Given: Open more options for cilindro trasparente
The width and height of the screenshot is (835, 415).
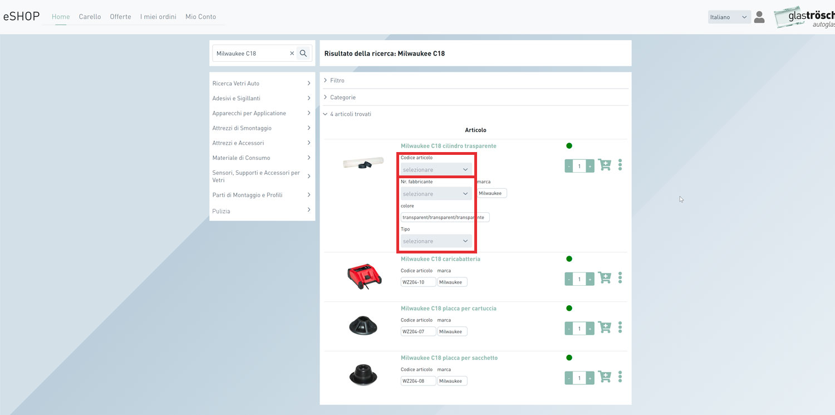Looking at the screenshot, I should coord(620,165).
